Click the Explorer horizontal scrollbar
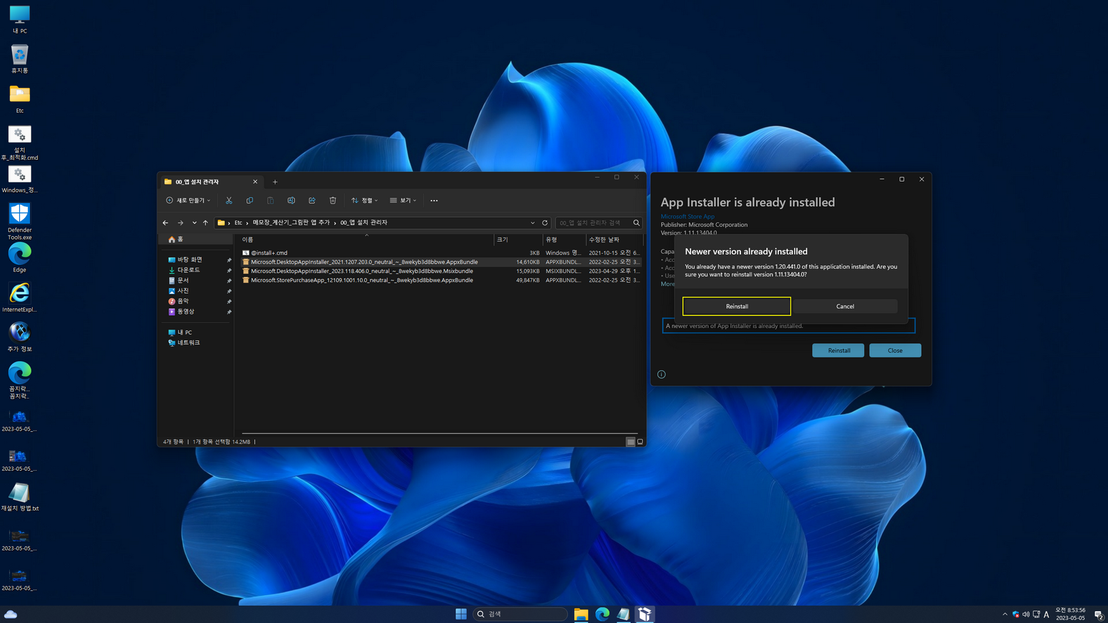The height and width of the screenshot is (623, 1108). [439, 433]
